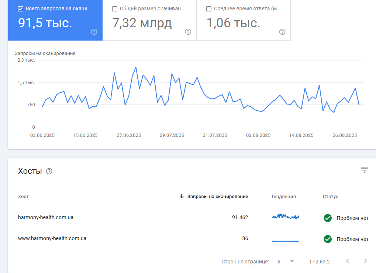Click green status checkmark for harmony-health.com.ua
The width and height of the screenshot is (376, 273).
[x=328, y=218]
